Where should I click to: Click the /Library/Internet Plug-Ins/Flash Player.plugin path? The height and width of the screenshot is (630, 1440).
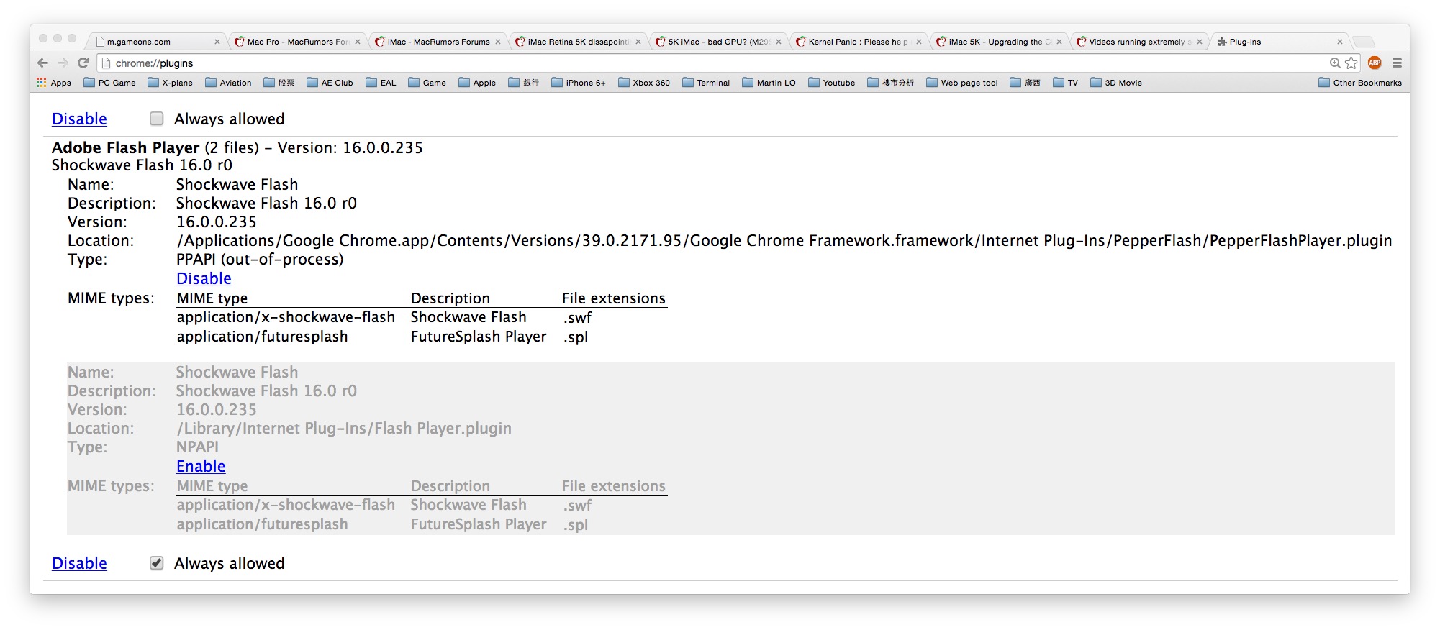pyautogui.click(x=344, y=428)
